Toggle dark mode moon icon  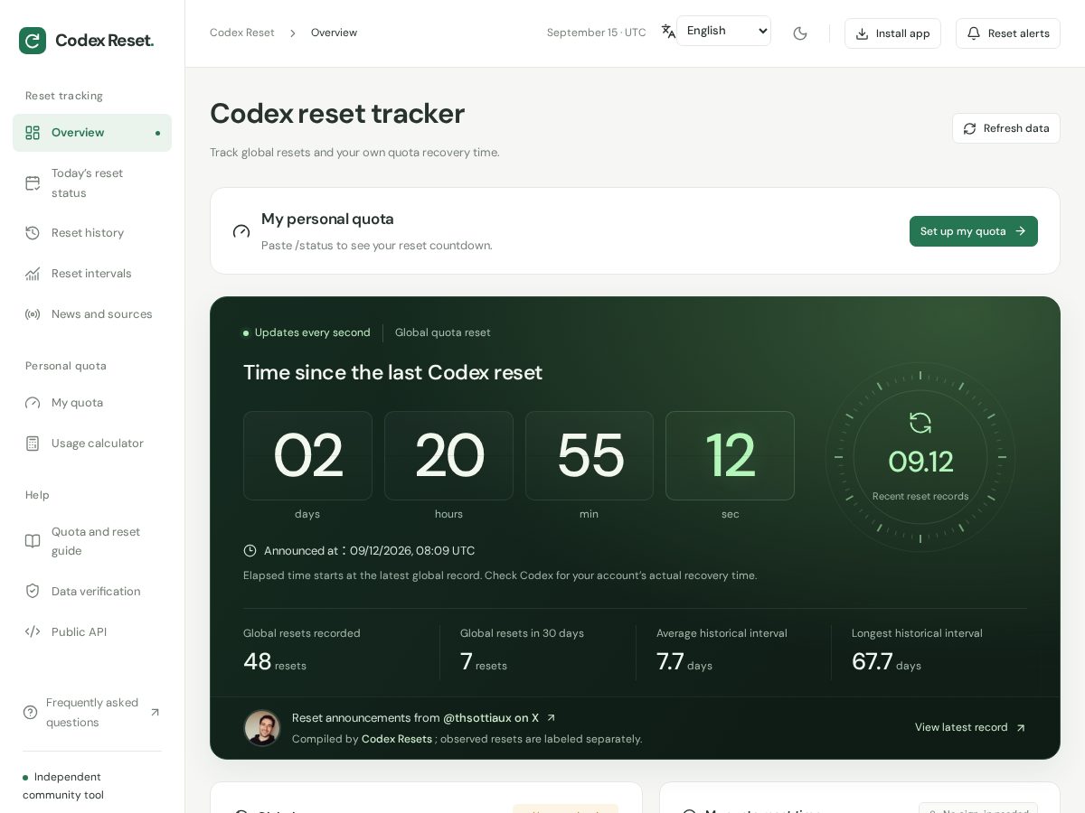[800, 33]
